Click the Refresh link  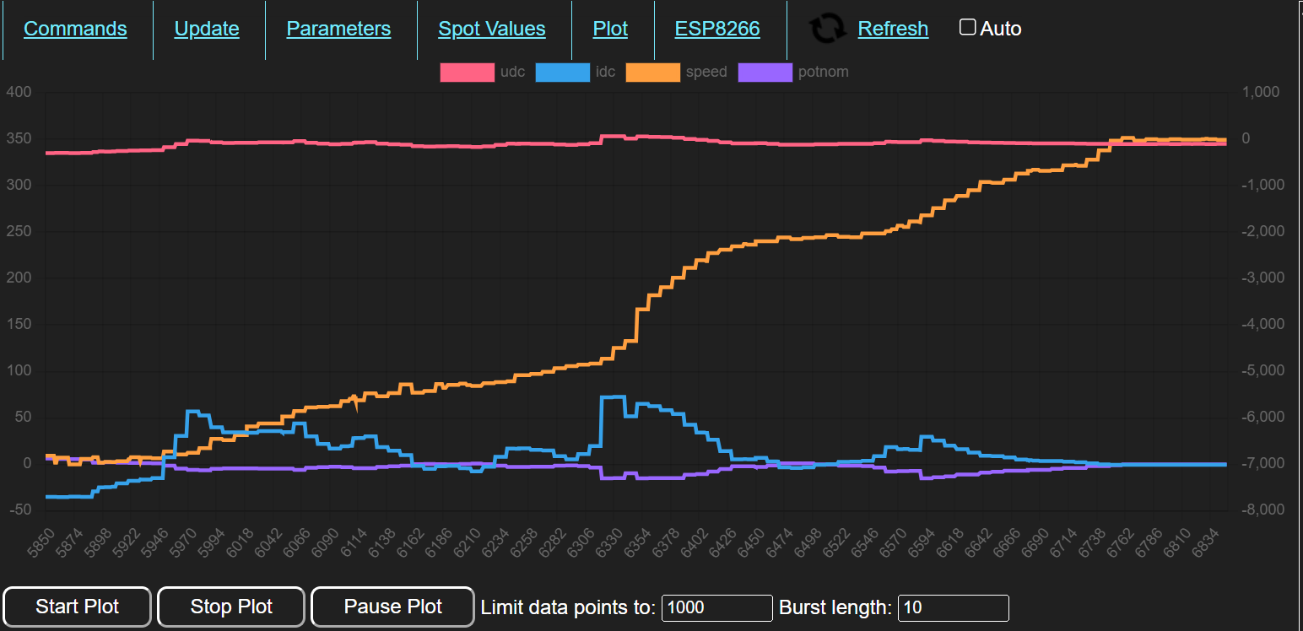click(x=893, y=29)
